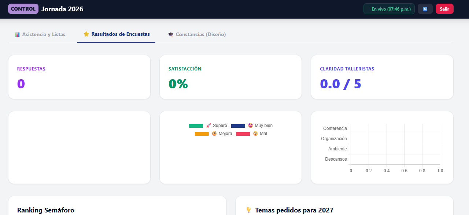Toggle the red Mal legend swatch

click(243, 134)
